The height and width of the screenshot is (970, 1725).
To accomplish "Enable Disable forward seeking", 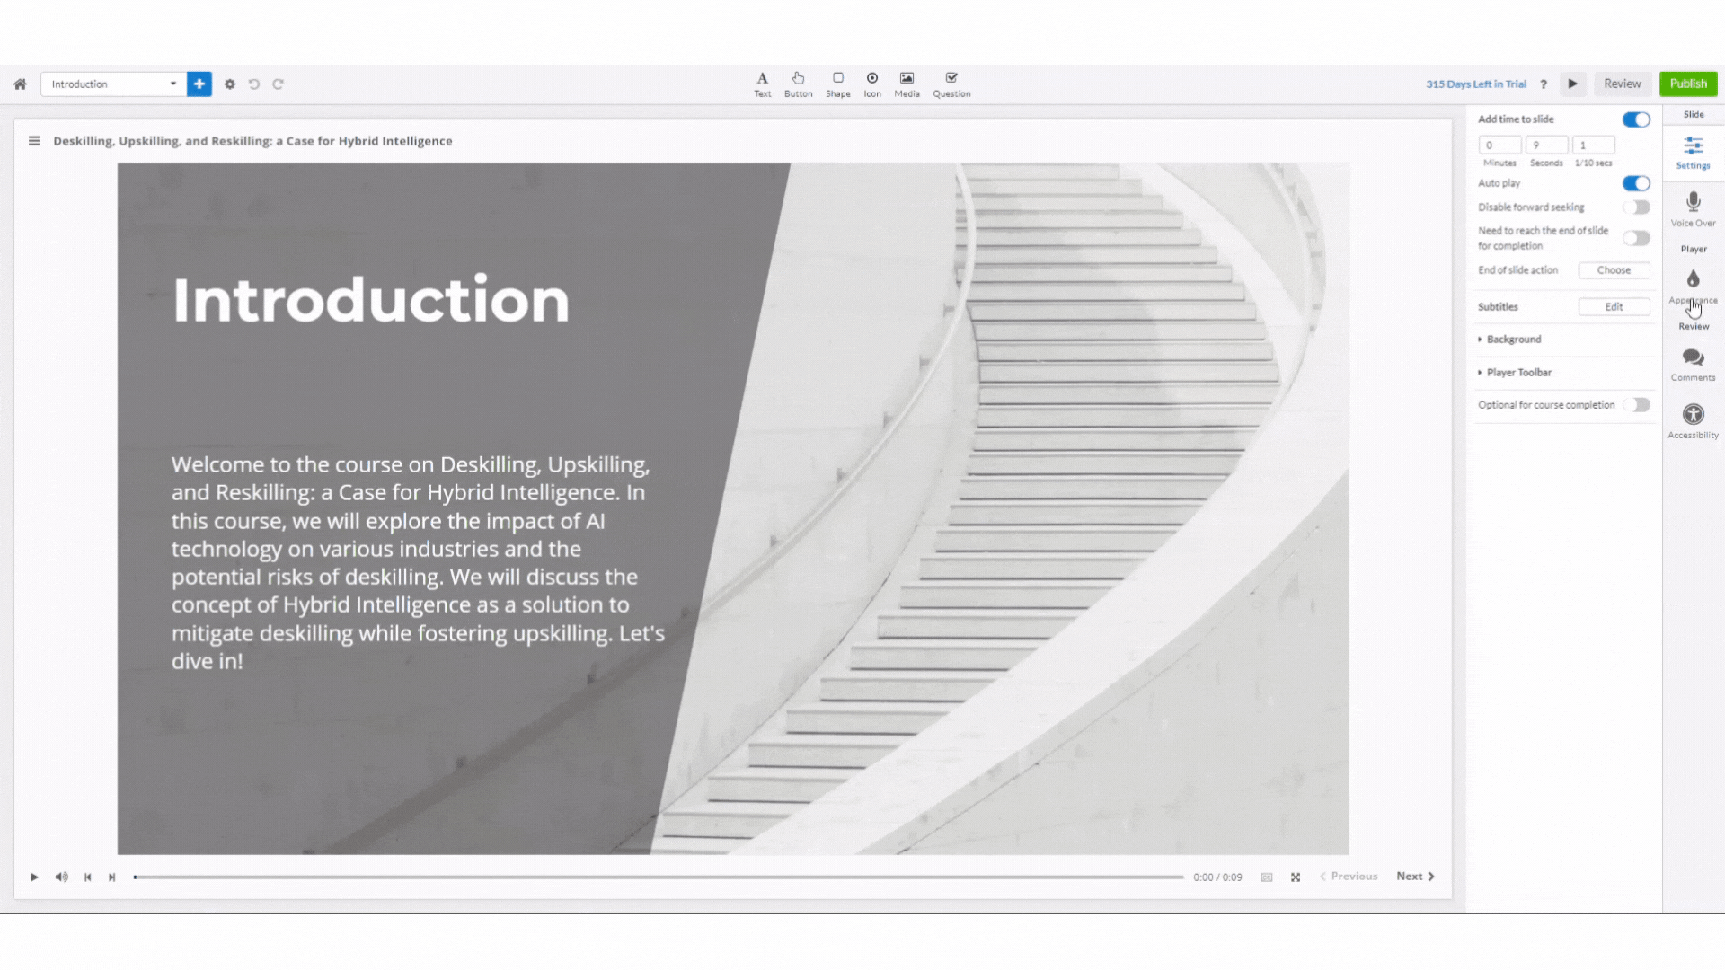I will 1636,207.
